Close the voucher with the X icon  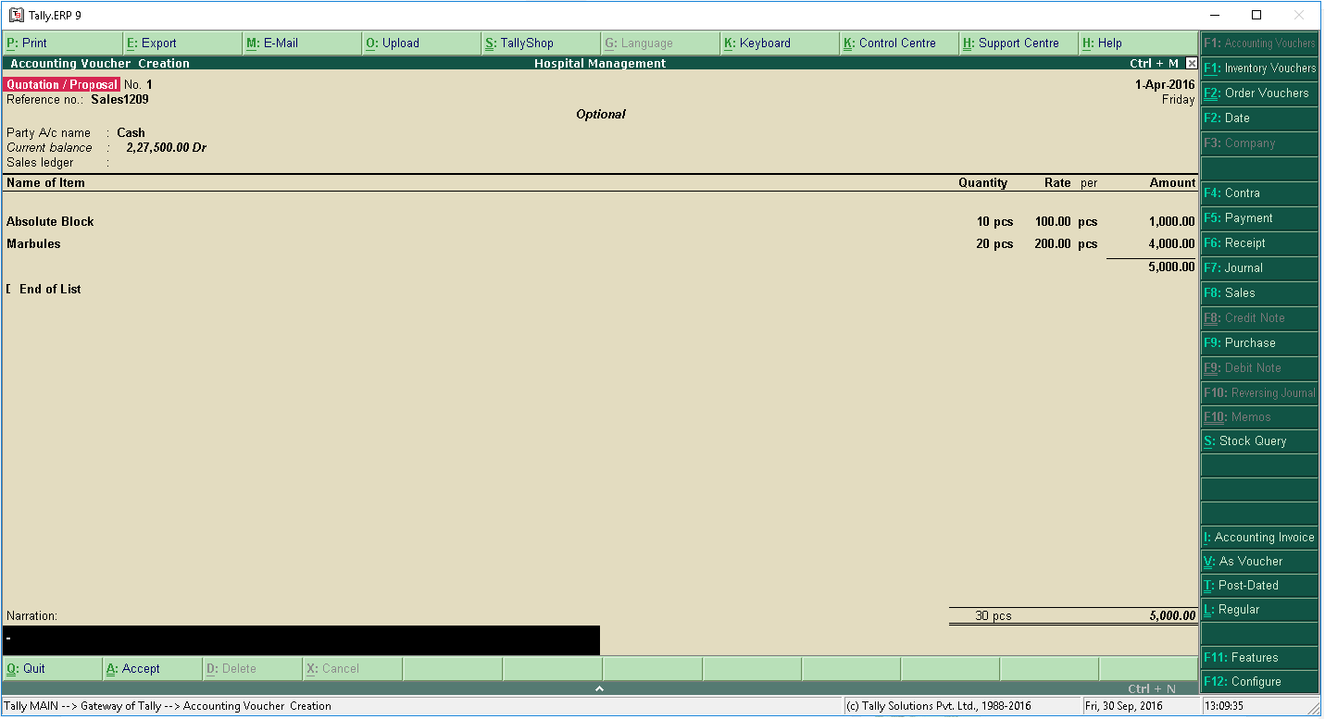(1191, 64)
